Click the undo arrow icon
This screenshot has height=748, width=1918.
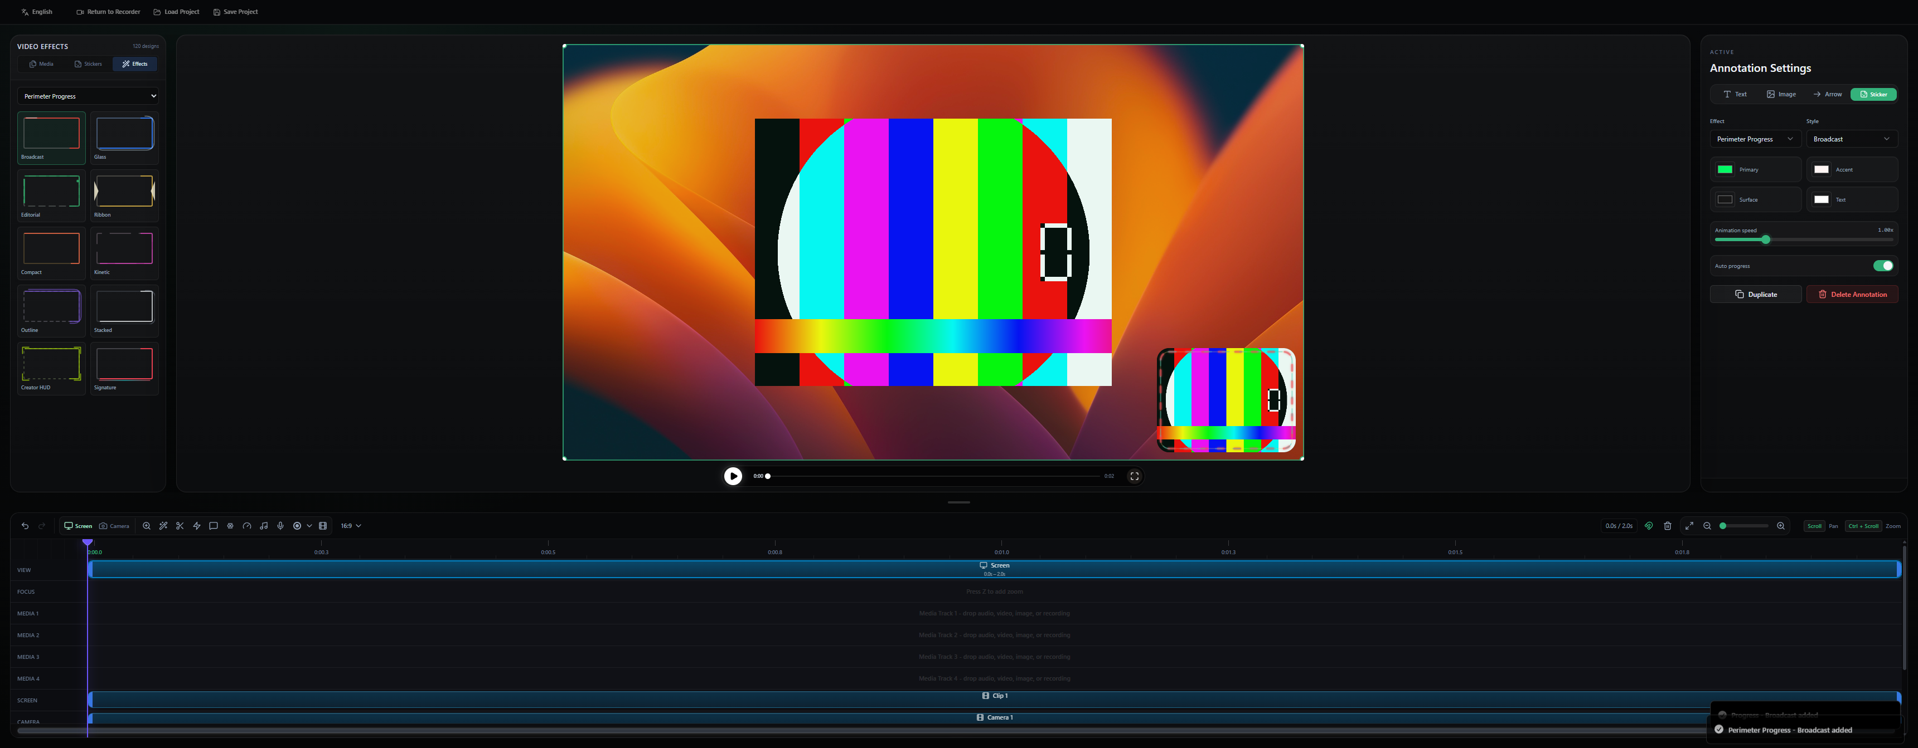[25, 526]
